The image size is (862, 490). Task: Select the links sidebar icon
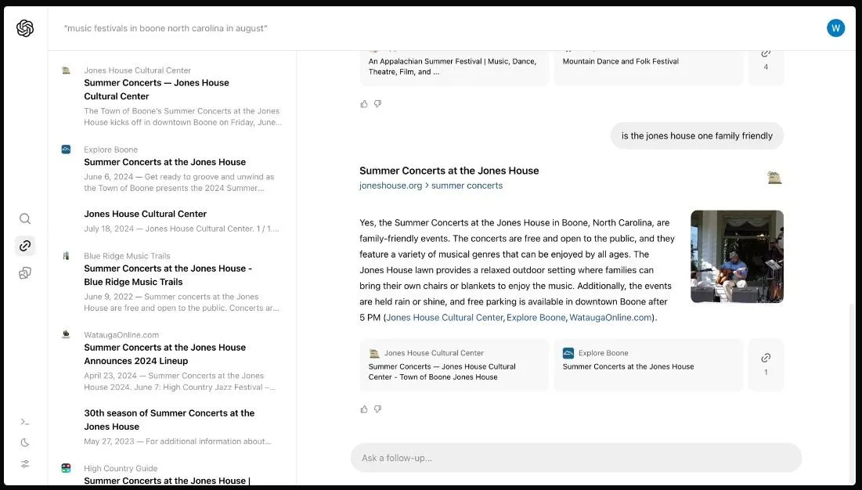(x=25, y=246)
